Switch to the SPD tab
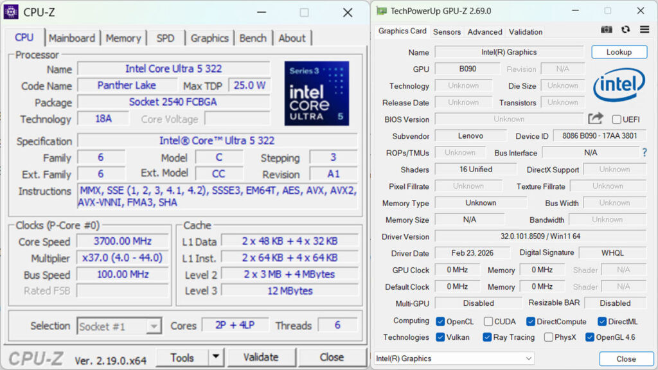The width and height of the screenshot is (658, 370). [x=165, y=38]
